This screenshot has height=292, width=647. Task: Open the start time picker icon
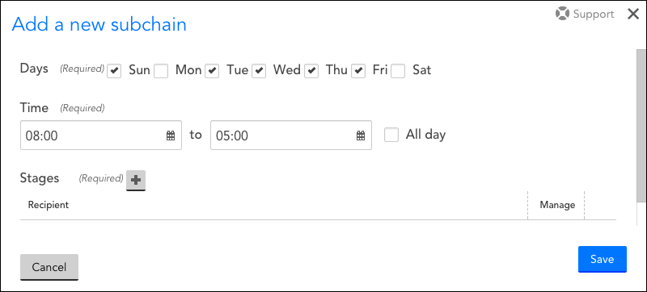pyautogui.click(x=171, y=136)
